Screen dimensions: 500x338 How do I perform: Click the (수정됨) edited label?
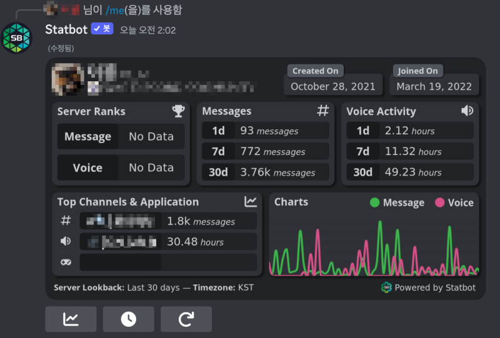coord(61,49)
